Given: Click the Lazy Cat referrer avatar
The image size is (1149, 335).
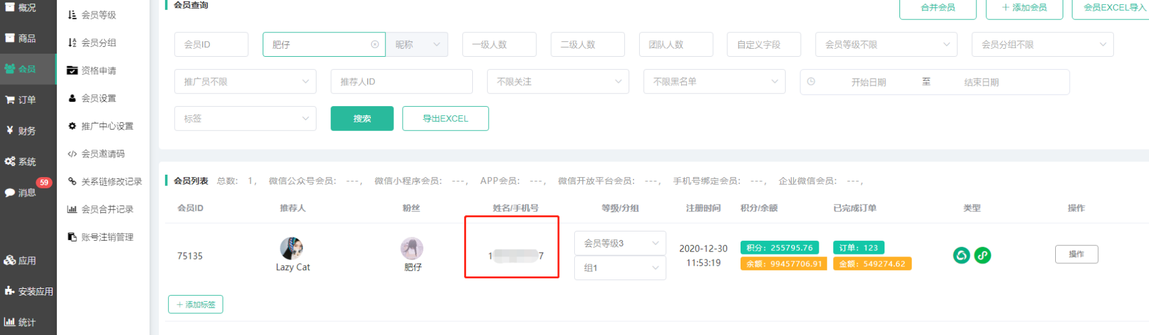Looking at the screenshot, I should click(292, 248).
